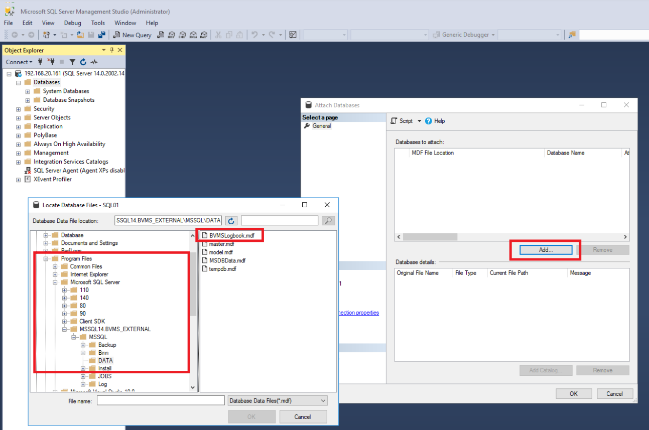649x430 pixels.
Task: Refresh the Object Explorer tree
Action: [83, 62]
